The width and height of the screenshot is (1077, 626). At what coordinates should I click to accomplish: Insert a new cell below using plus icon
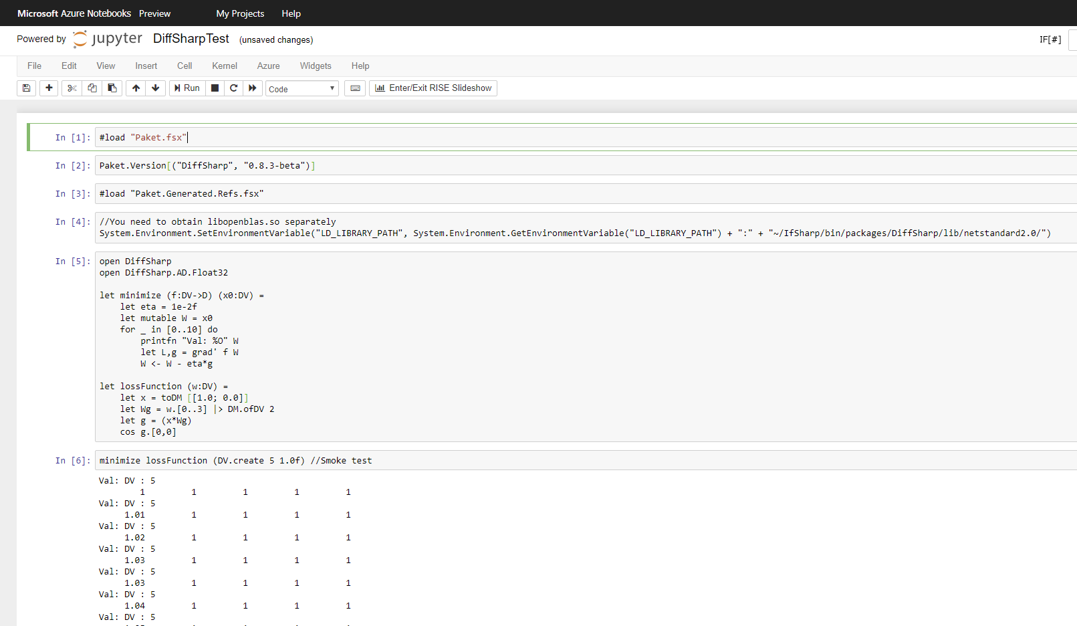coord(48,88)
